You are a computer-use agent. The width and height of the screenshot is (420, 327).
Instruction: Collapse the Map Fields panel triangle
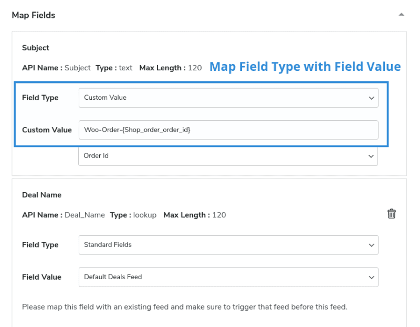tap(401, 15)
